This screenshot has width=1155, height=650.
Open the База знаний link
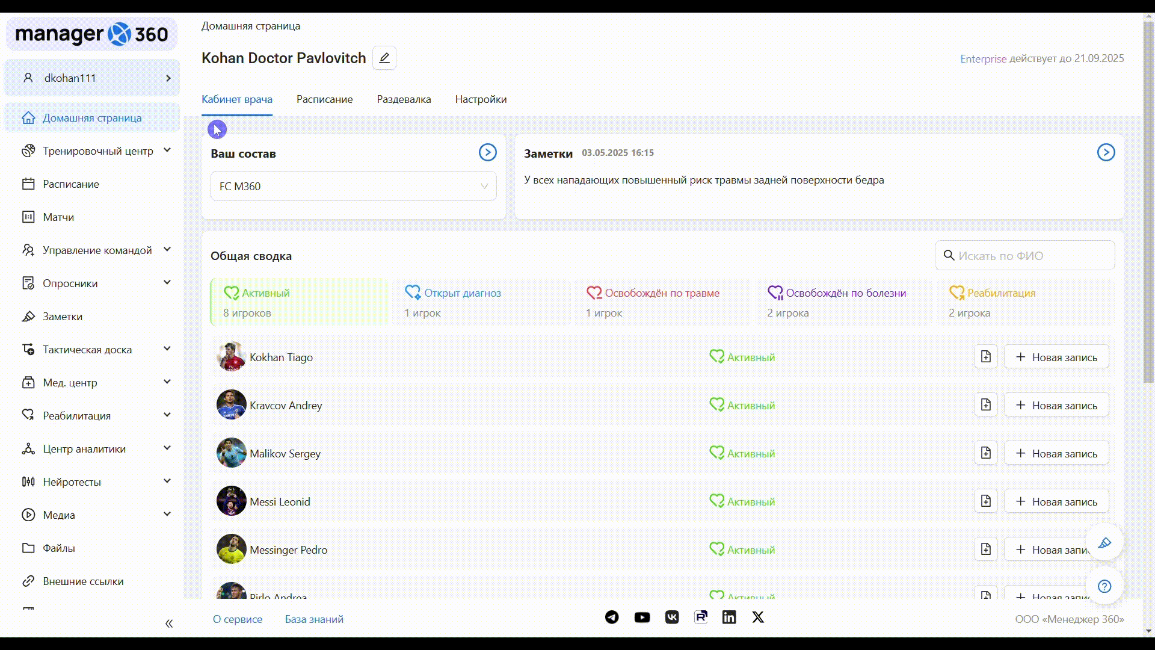tap(314, 619)
